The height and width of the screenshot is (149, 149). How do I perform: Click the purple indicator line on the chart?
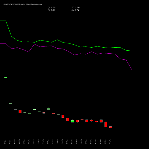[x=63, y=49]
